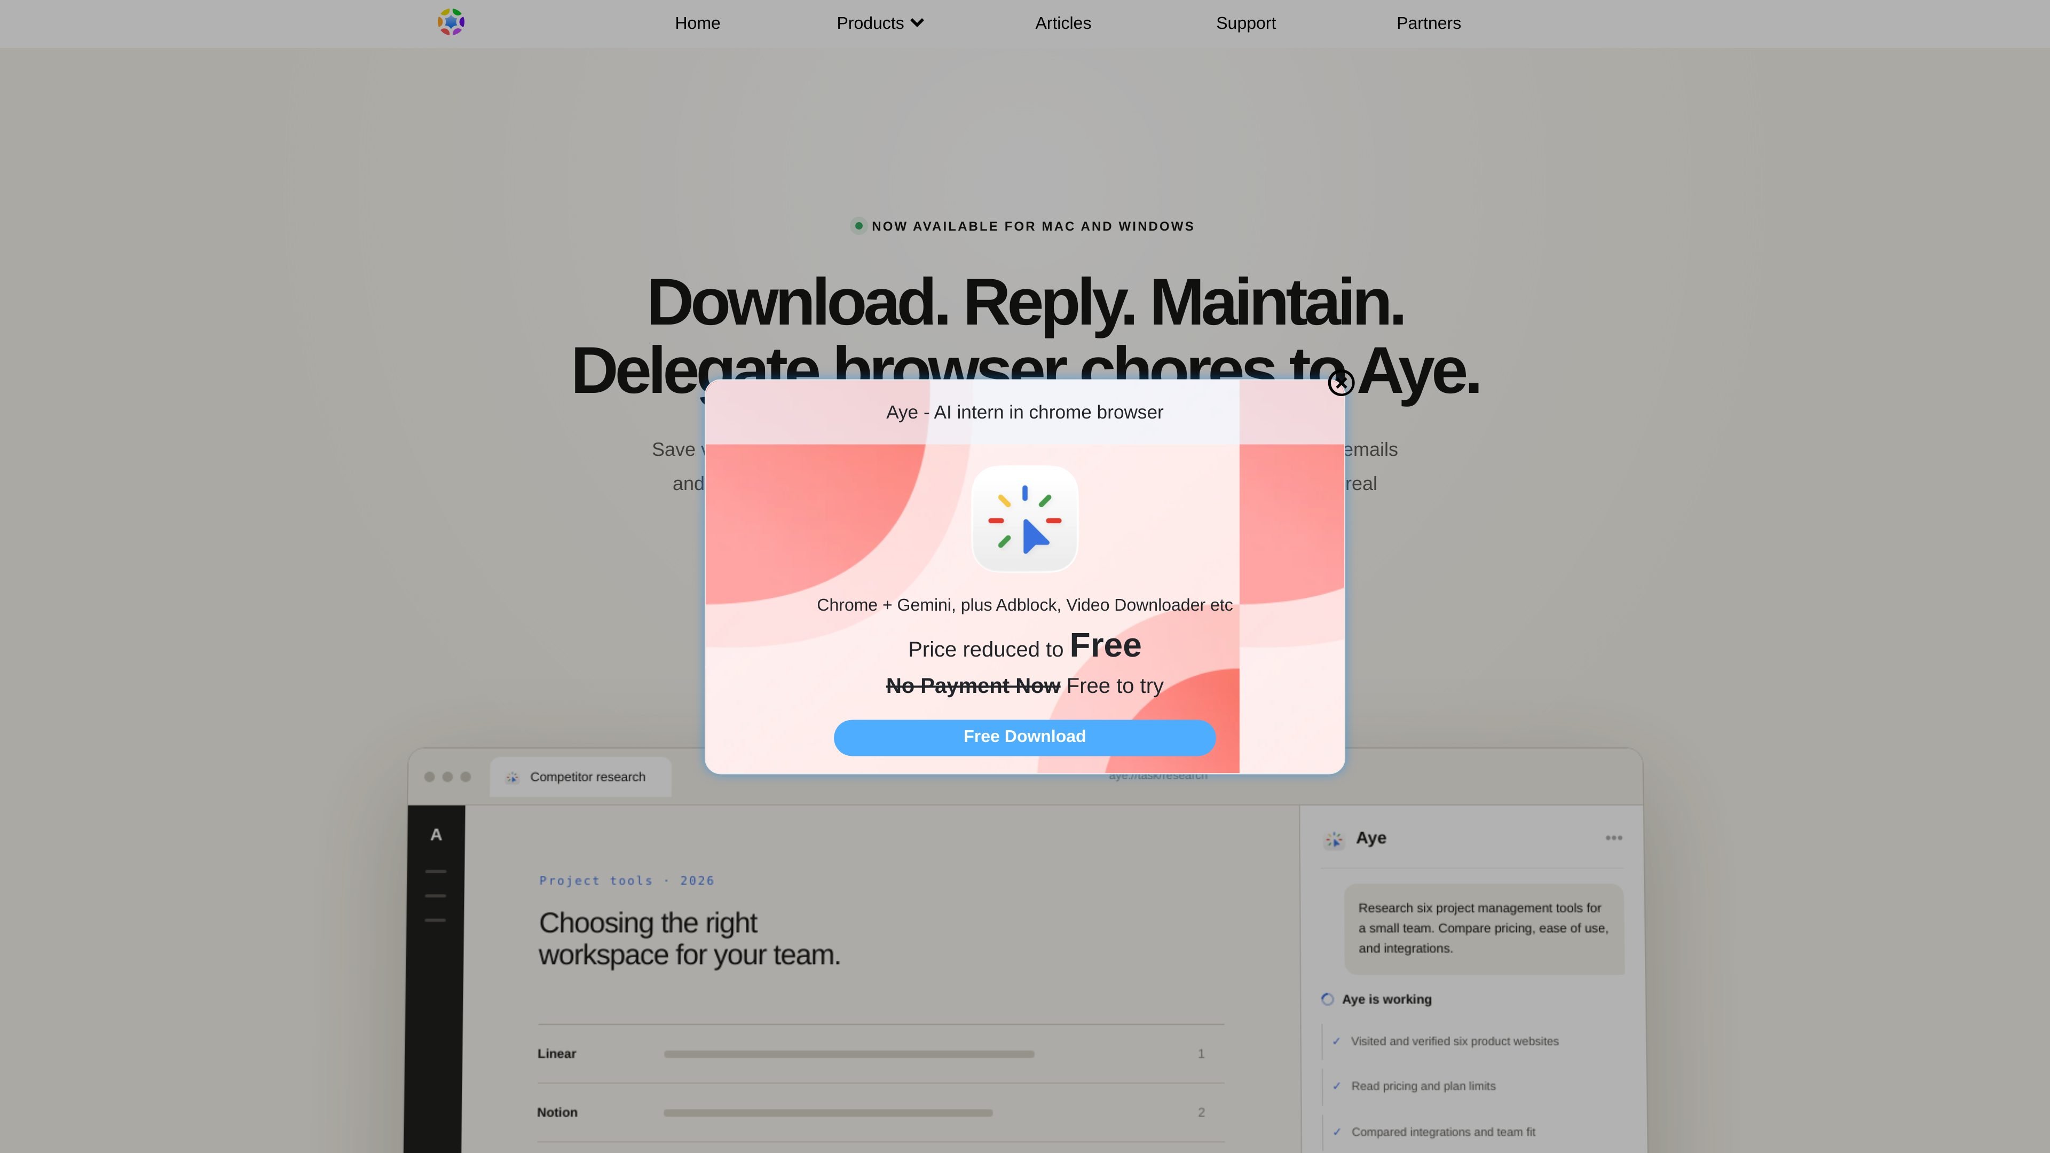Expand the Products dropdown menu
The height and width of the screenshot is (1153, 2050).
coord(880,23)
